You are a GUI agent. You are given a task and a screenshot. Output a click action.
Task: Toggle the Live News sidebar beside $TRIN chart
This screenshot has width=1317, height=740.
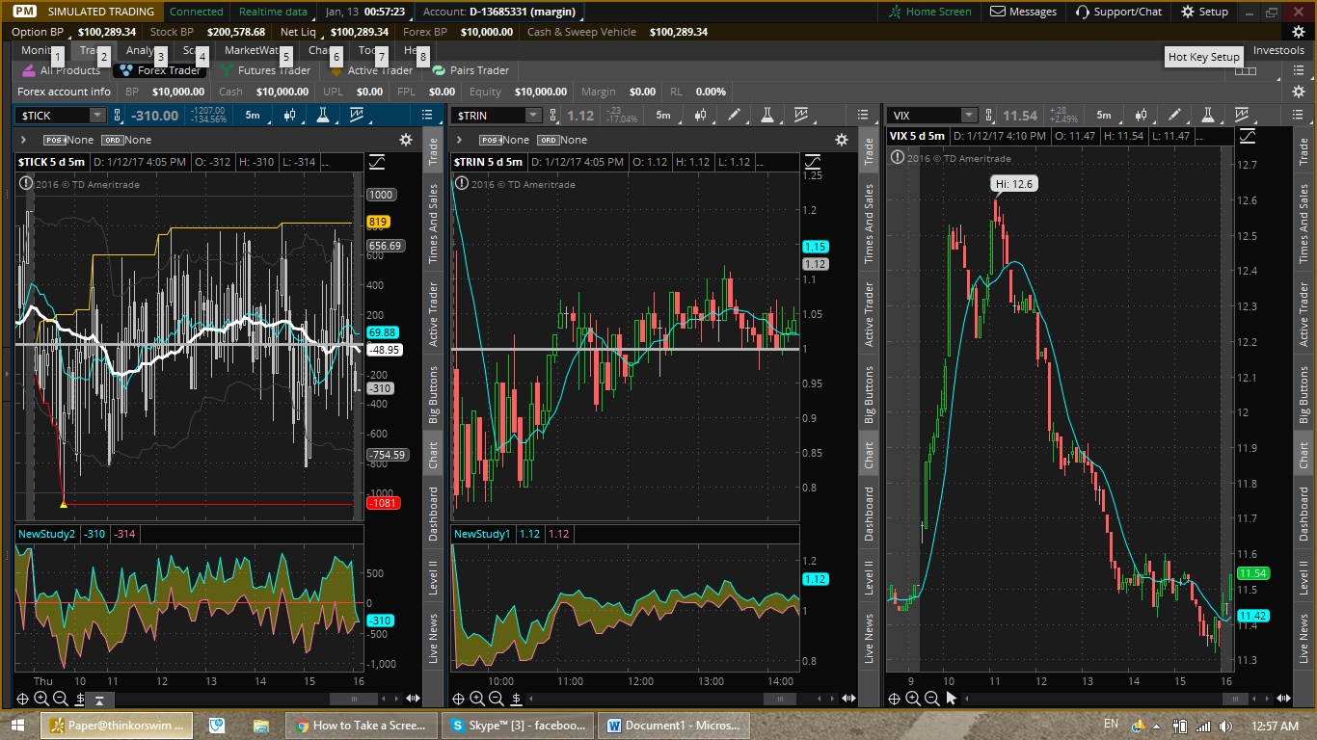[x=869, y=638]
